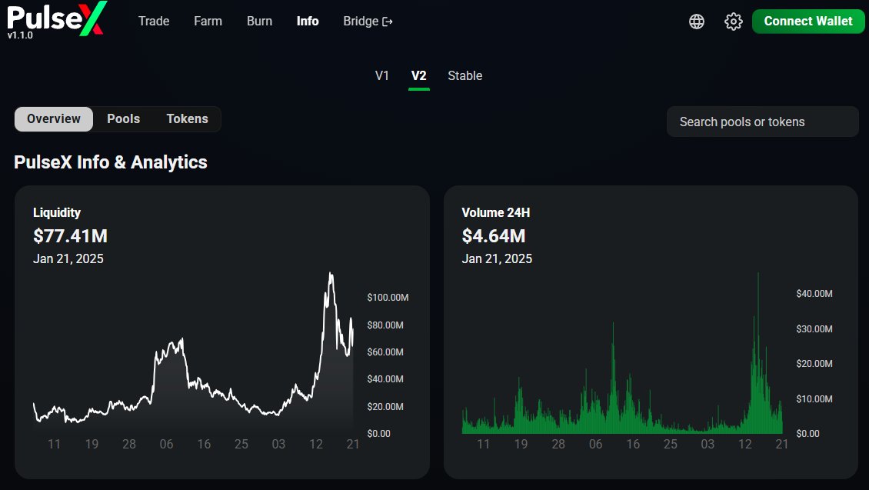
Task: Click the Liquidity card title
Action: pyautogui.click(x=57, y=212)
